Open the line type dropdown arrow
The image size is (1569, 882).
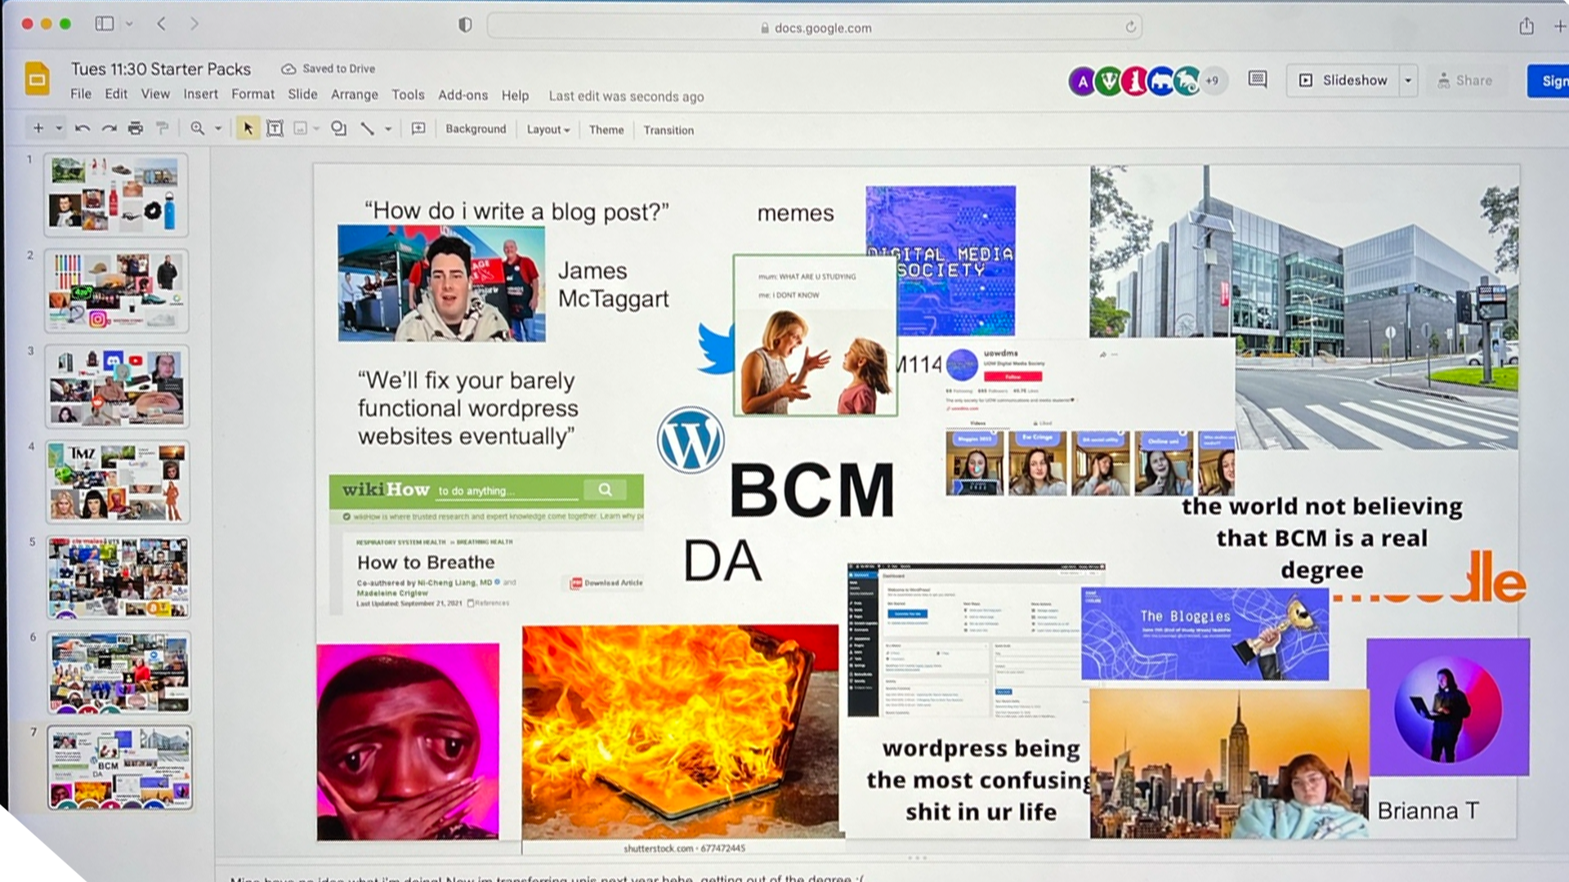388,129
